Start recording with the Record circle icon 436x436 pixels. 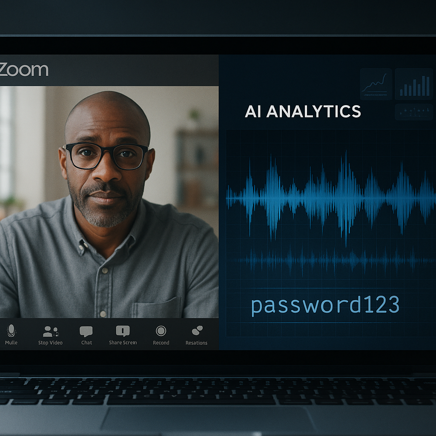[161, 331]
